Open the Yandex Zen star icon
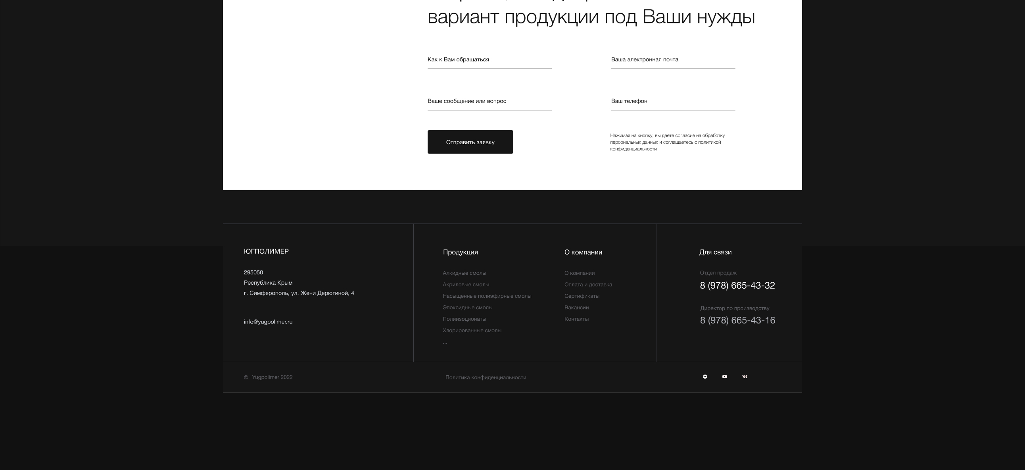 click(704, 377)
